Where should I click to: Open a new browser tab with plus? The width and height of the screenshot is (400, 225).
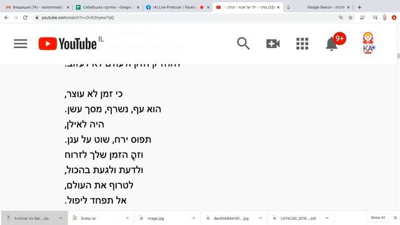pos(359,7)
